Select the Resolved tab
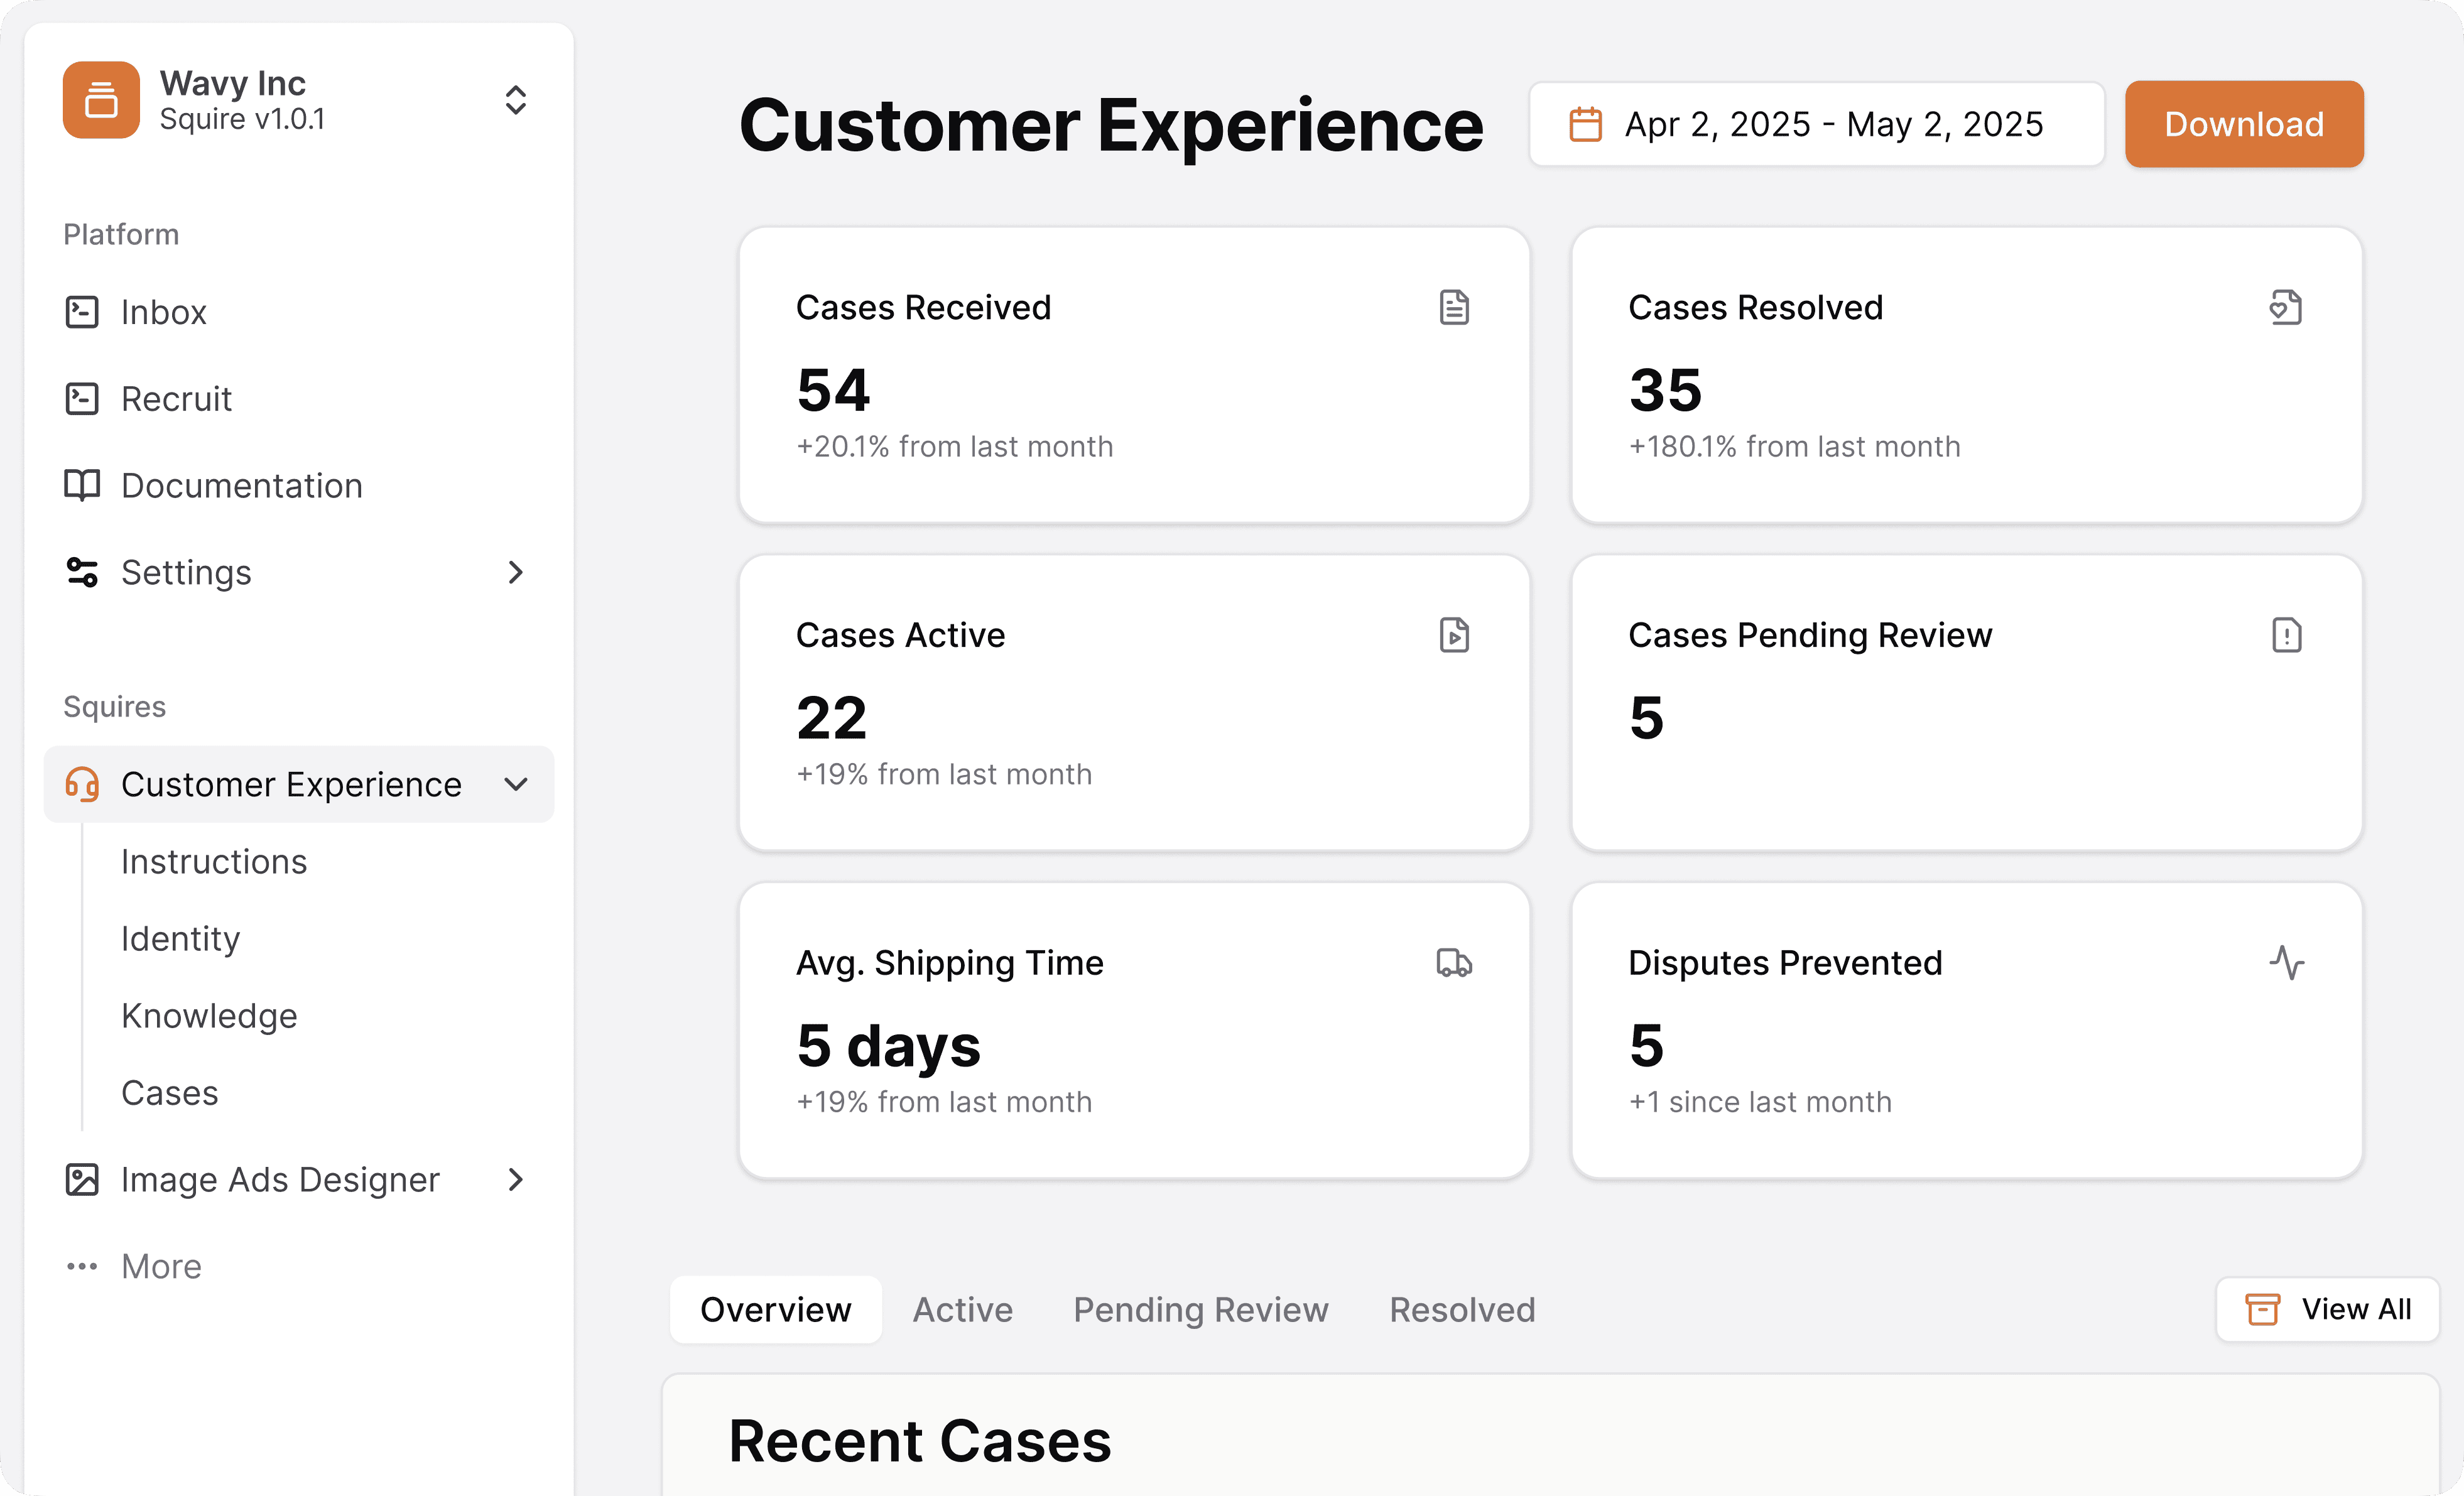Viewport: 2464px width, 1496px height. click(x=1462, y=1309)
